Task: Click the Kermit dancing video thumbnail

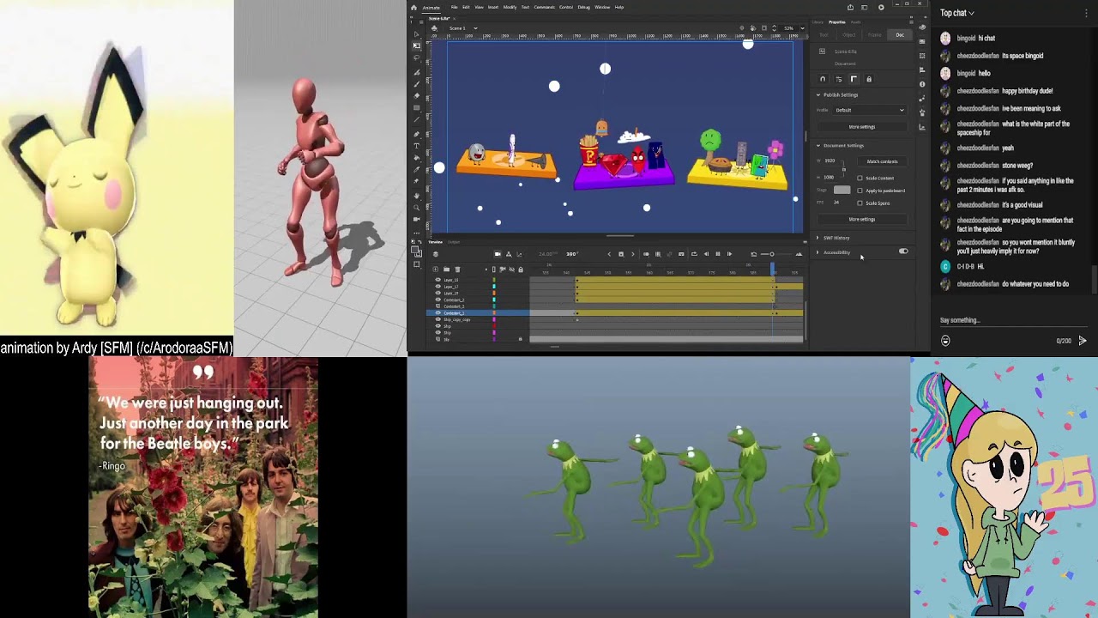Action: tap(659, 488)
